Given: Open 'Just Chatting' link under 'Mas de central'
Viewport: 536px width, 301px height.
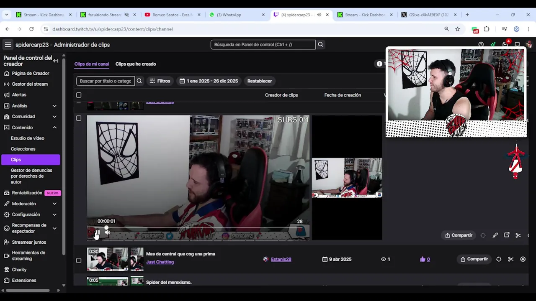Looking at the screenshot, I should 160,262.
